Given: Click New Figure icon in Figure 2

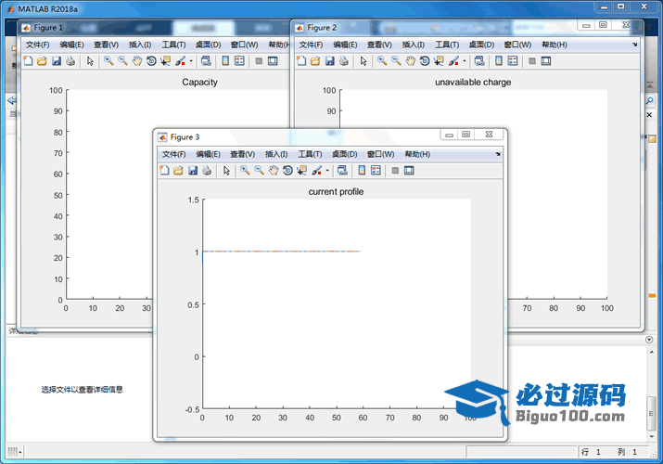Looking at the screenshot, I should tap(301, 61).
